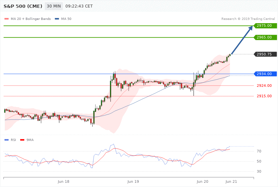The width and height of the screenshot is (278, 188).
Task: Select the 2965.00 resistance price tag
Action: (x=265, y=37)
